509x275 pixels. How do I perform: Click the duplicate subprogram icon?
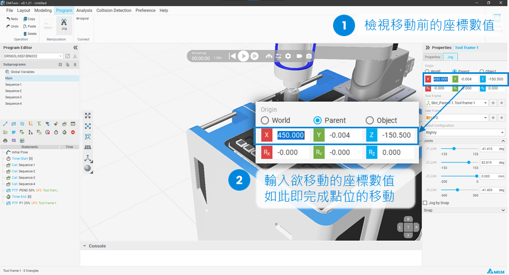click(68, 64)
